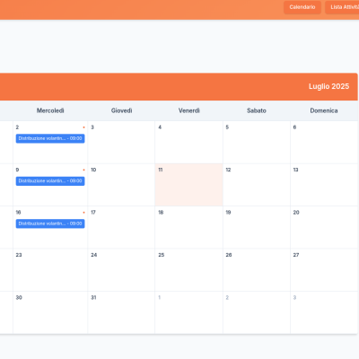The width and height of the screenshot is (359, 359).
Task: Click the orange dot indicator on day 16
Action: 83,213
